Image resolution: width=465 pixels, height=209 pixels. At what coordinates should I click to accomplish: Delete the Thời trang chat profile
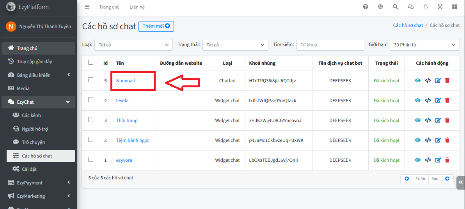(x=447, y=120)
